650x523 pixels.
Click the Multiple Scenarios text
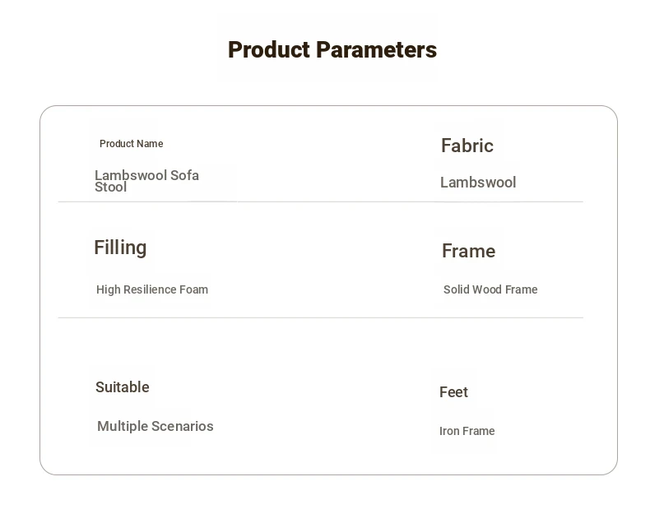(x=155, y=426)
